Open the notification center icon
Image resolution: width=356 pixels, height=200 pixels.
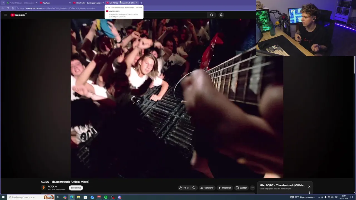pyautogui.click(x=352, y=197)
